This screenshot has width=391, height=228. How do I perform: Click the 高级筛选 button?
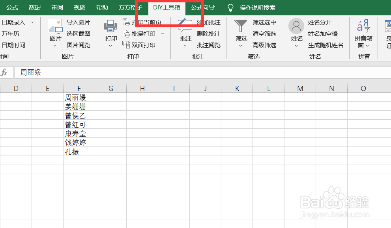264,45
